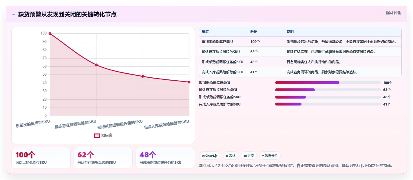
Task: Click x-axis label 确认存在缺货风险的SKU
Action: [76, 124]
